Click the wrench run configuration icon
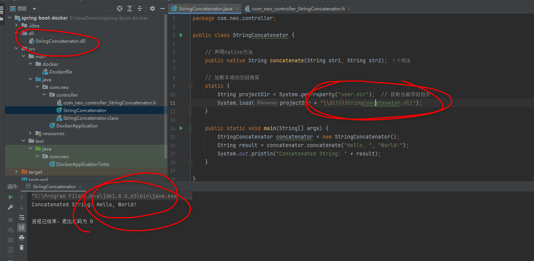This screenshot has height=261, width=534. [x=11, y=207]
